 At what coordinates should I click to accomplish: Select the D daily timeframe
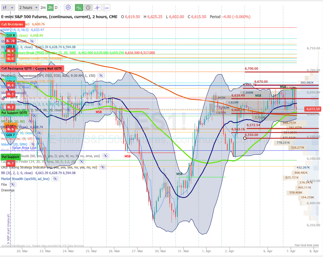[56, 7]
